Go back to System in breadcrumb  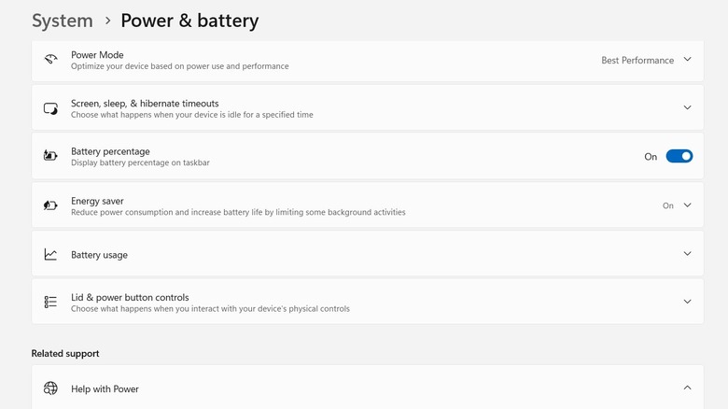pos(63,21)
